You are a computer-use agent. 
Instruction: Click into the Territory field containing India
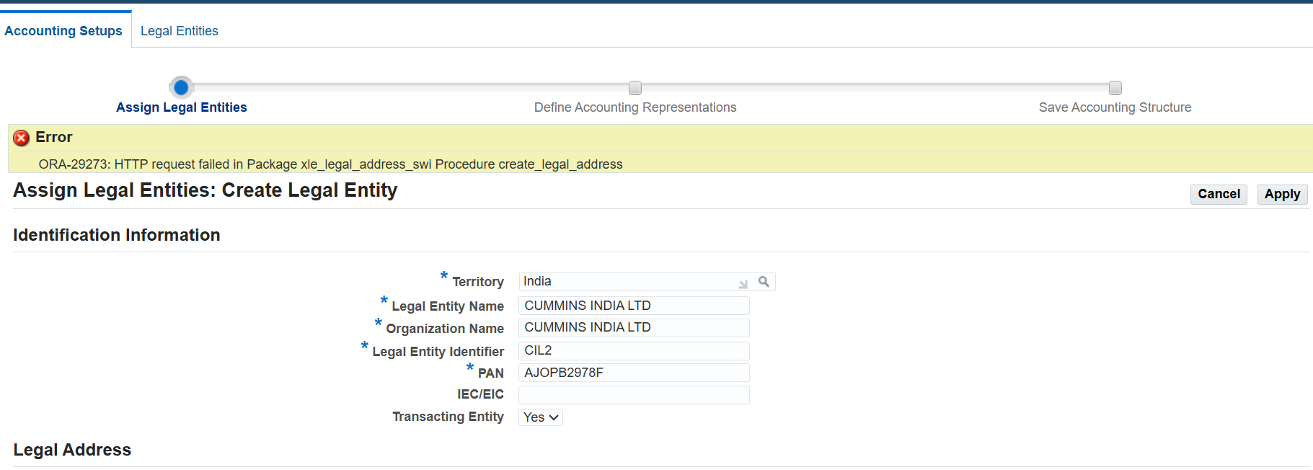627,281
